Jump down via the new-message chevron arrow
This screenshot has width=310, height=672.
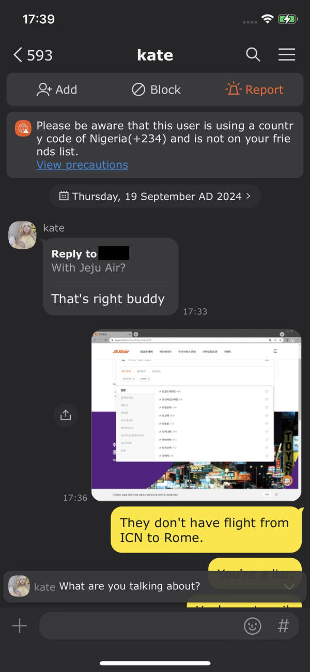click(x=289, y=586)
